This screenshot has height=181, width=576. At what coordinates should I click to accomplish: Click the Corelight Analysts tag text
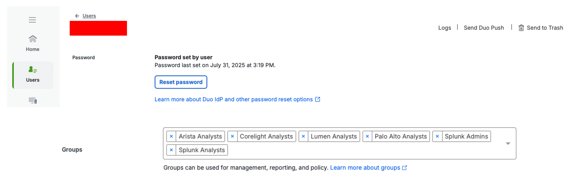[x=266, y=136]
